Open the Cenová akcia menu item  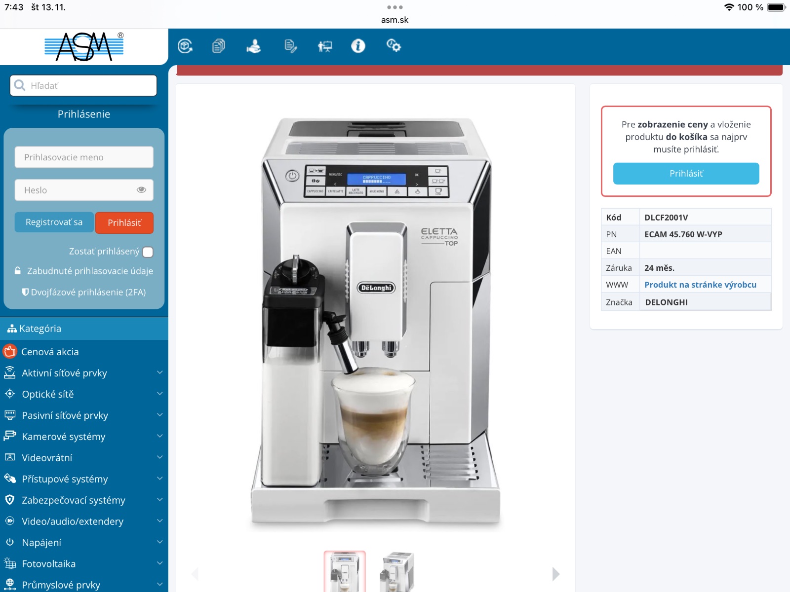click(50, 352)
